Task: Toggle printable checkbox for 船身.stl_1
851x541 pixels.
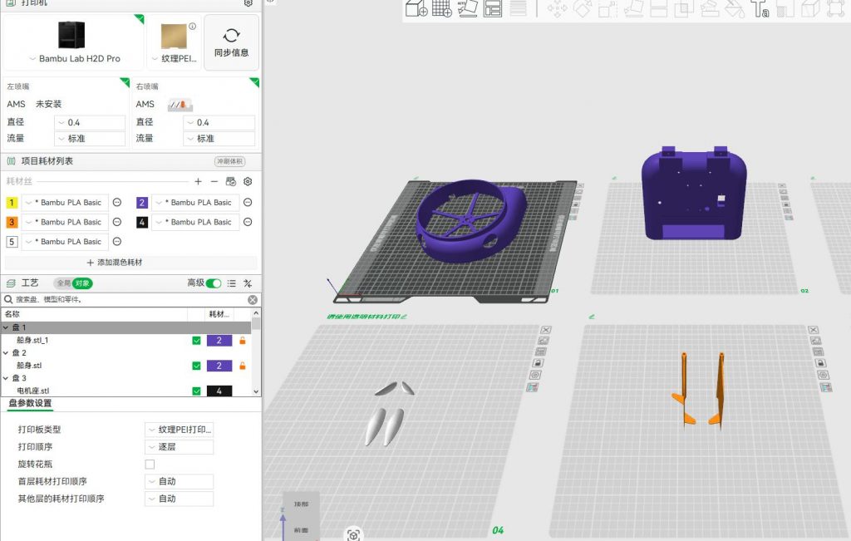Action: point(196,340)
